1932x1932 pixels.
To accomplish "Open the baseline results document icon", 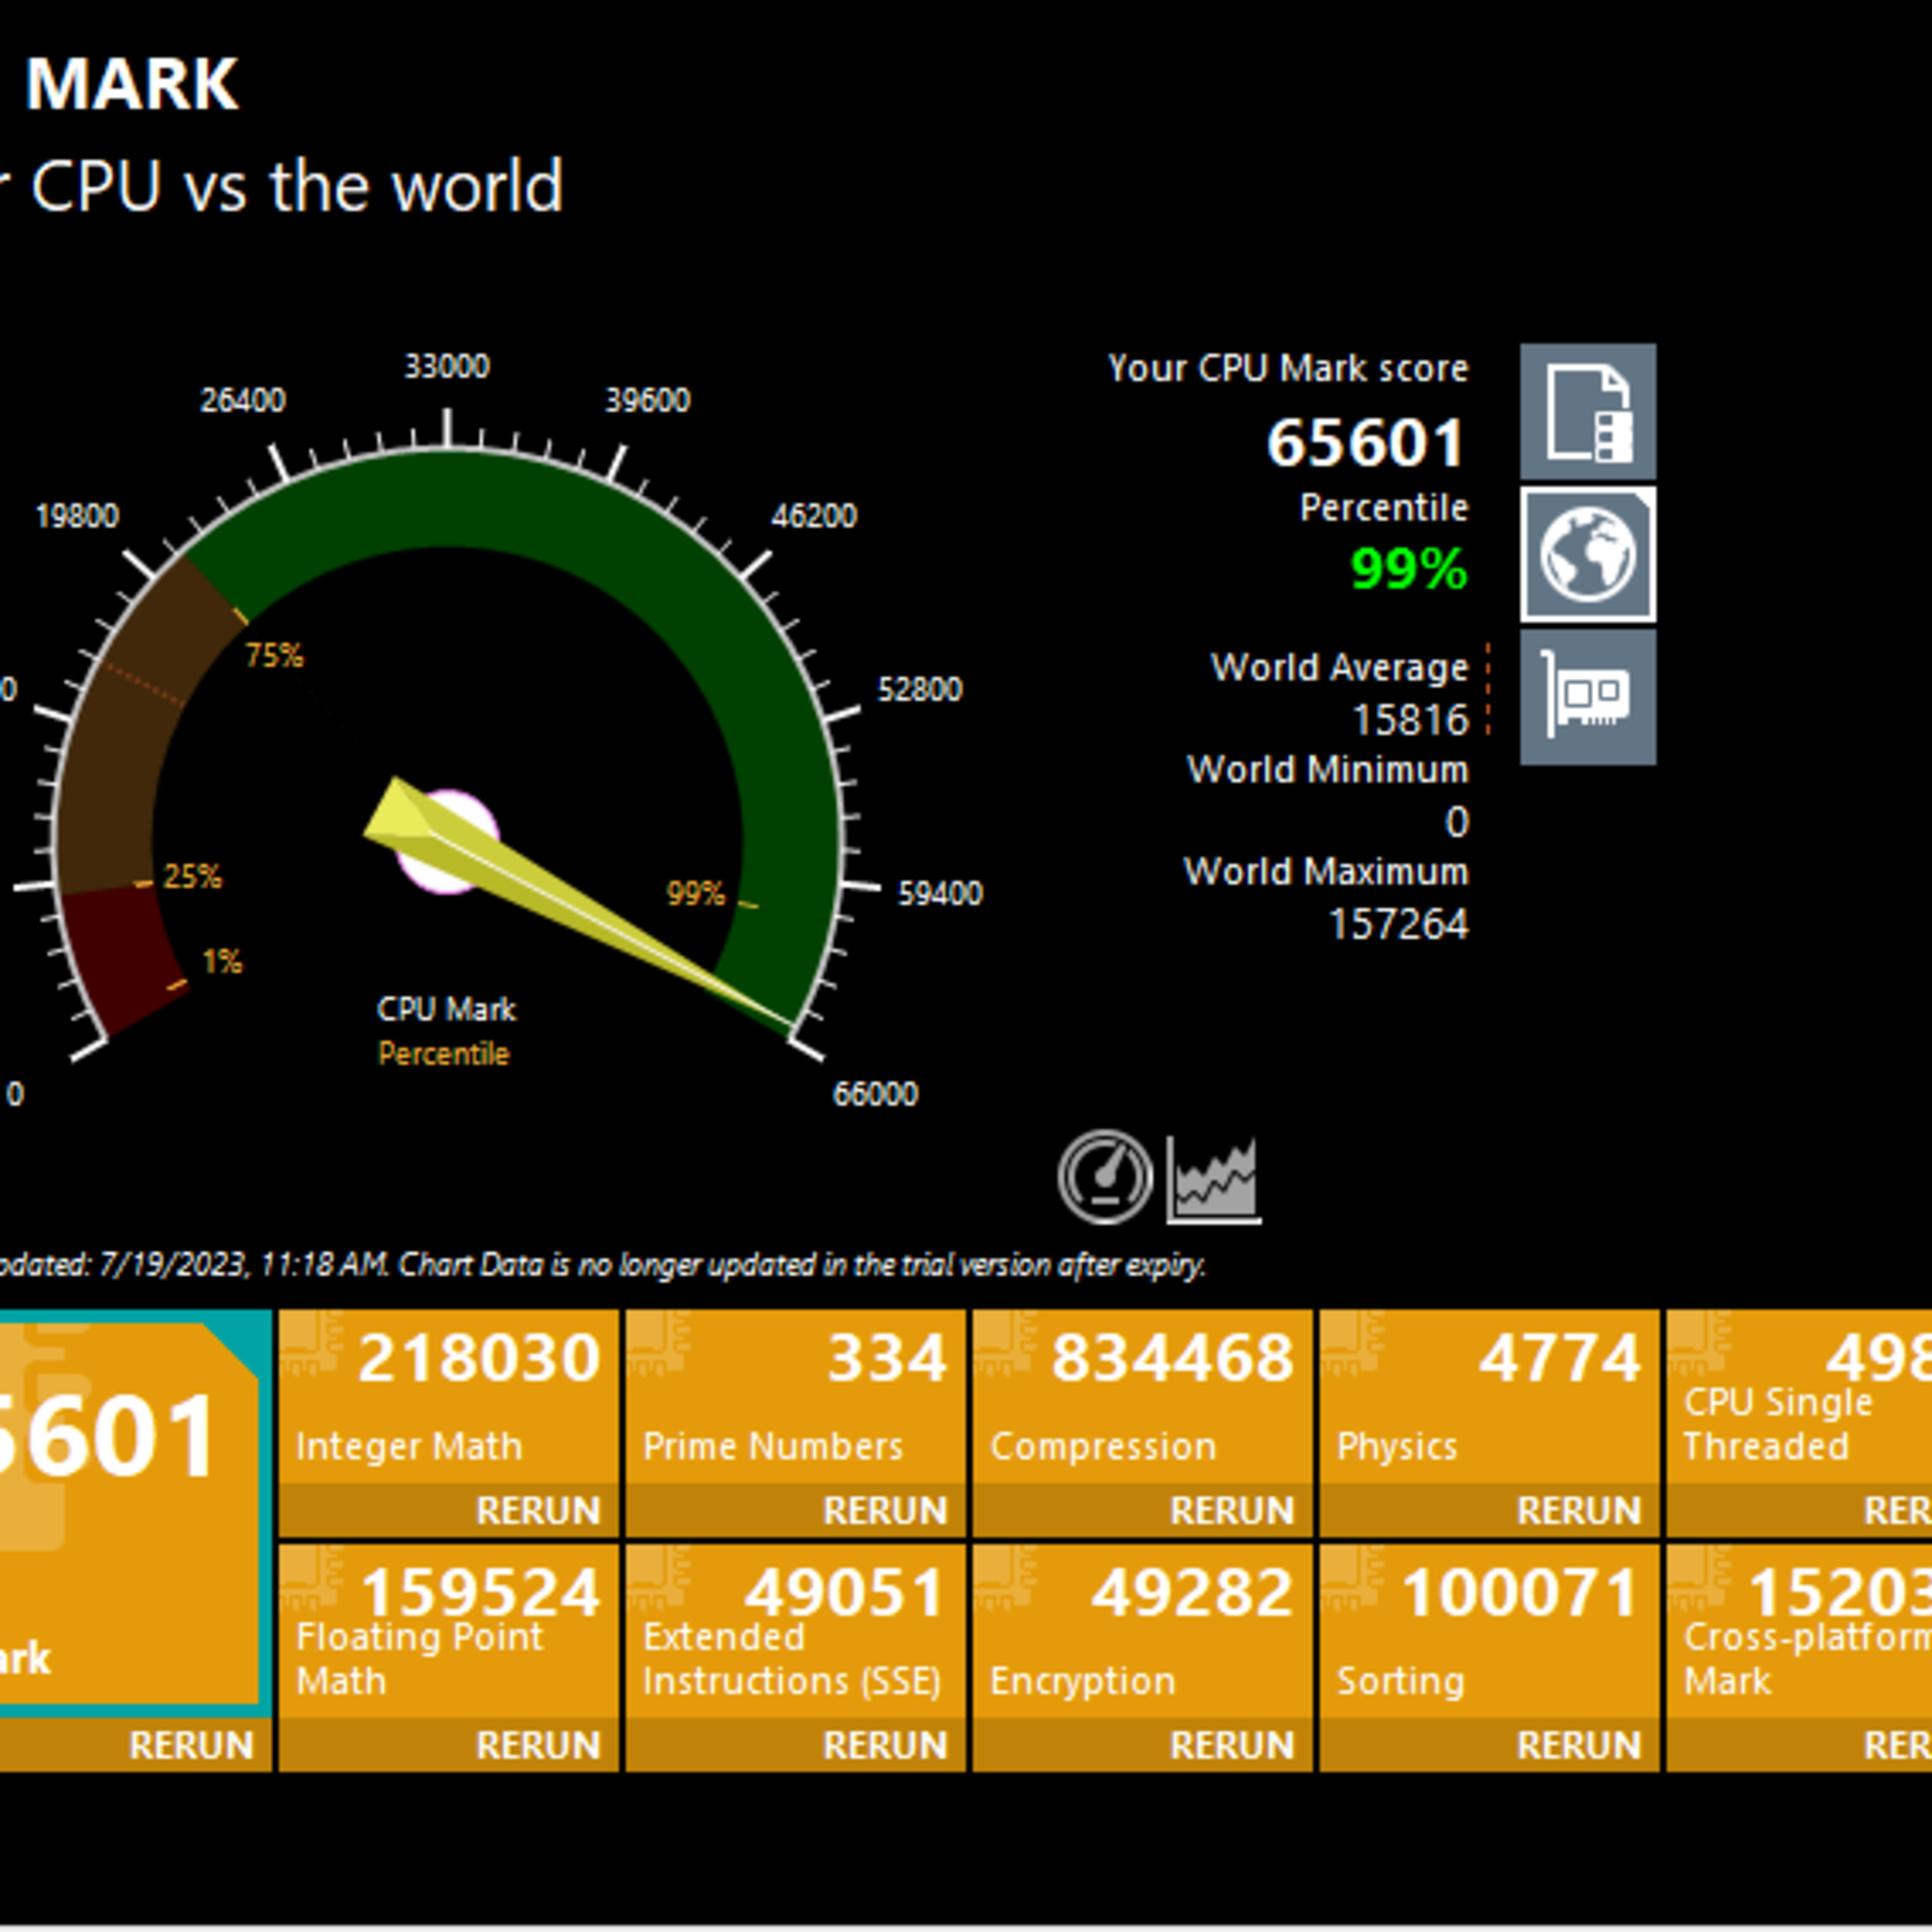I will 1588,411.
